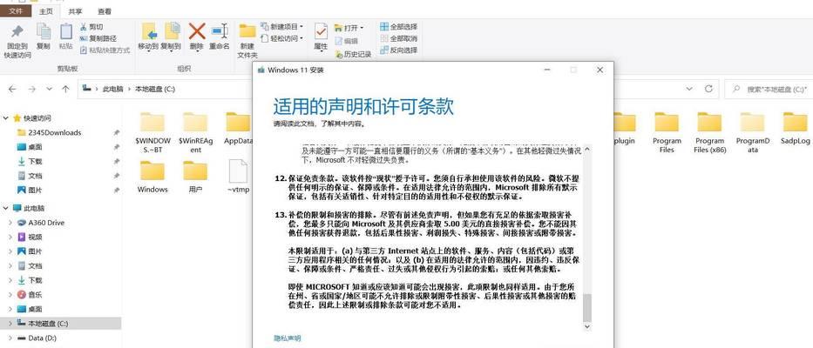Collapse the This PC (此电脑) tree

[6, 208]
